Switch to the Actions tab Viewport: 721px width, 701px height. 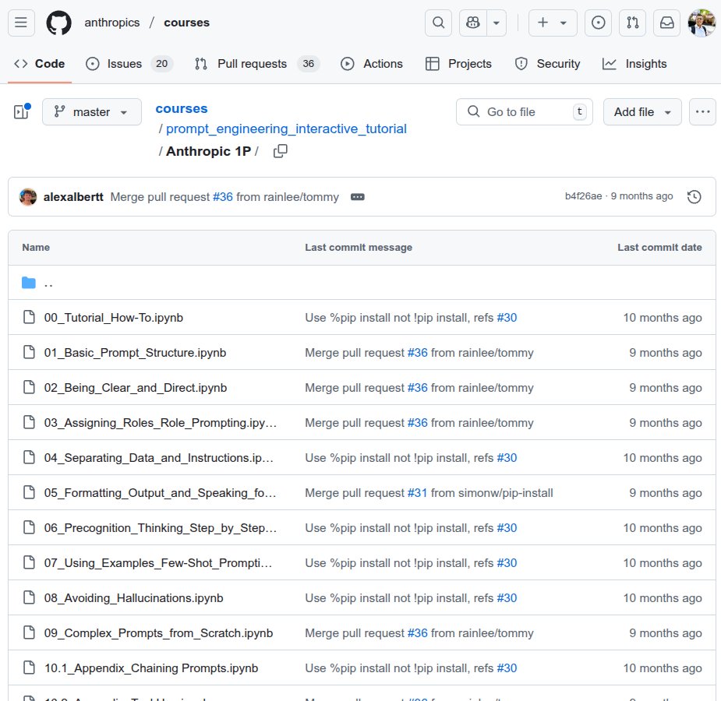tap(372, 64)
